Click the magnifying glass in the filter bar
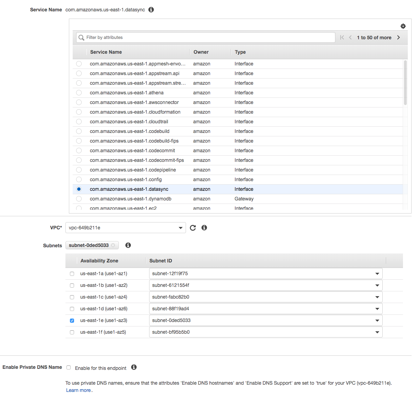This screenshot has width=414, height=405. [81, 37]
